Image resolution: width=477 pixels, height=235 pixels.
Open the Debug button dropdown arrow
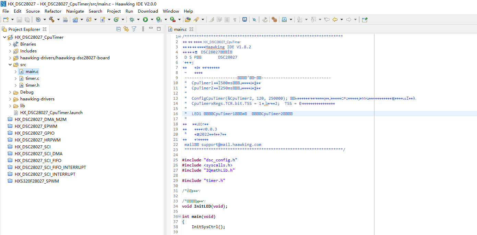tap(138, 20)
